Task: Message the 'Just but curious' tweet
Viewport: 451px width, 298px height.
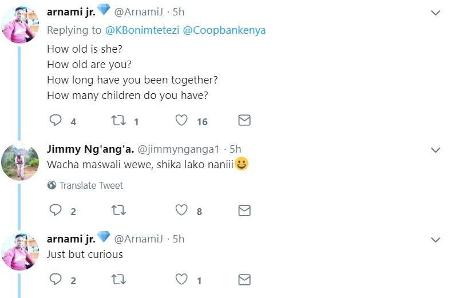Action: point(244,280)
